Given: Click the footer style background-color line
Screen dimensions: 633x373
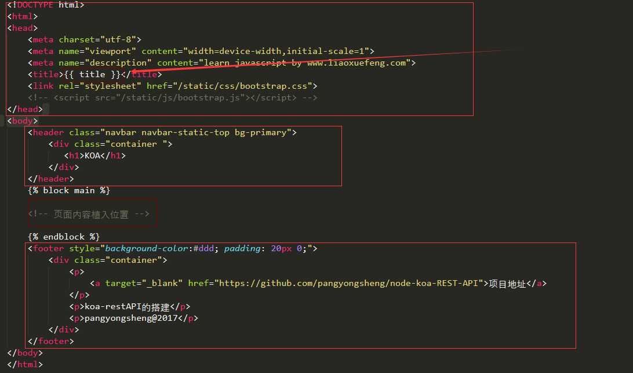Looking at the screenshot, I should (172, 248).
